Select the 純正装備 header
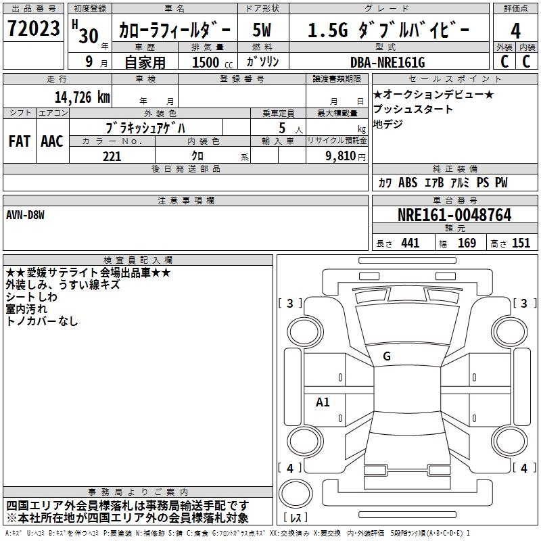Image resolution: width=541 pixels, height=541 pixels. tap(454, 168)
